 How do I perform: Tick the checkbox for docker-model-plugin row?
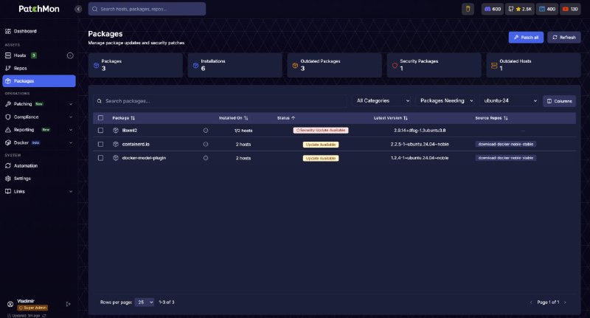tap(100, 158)
